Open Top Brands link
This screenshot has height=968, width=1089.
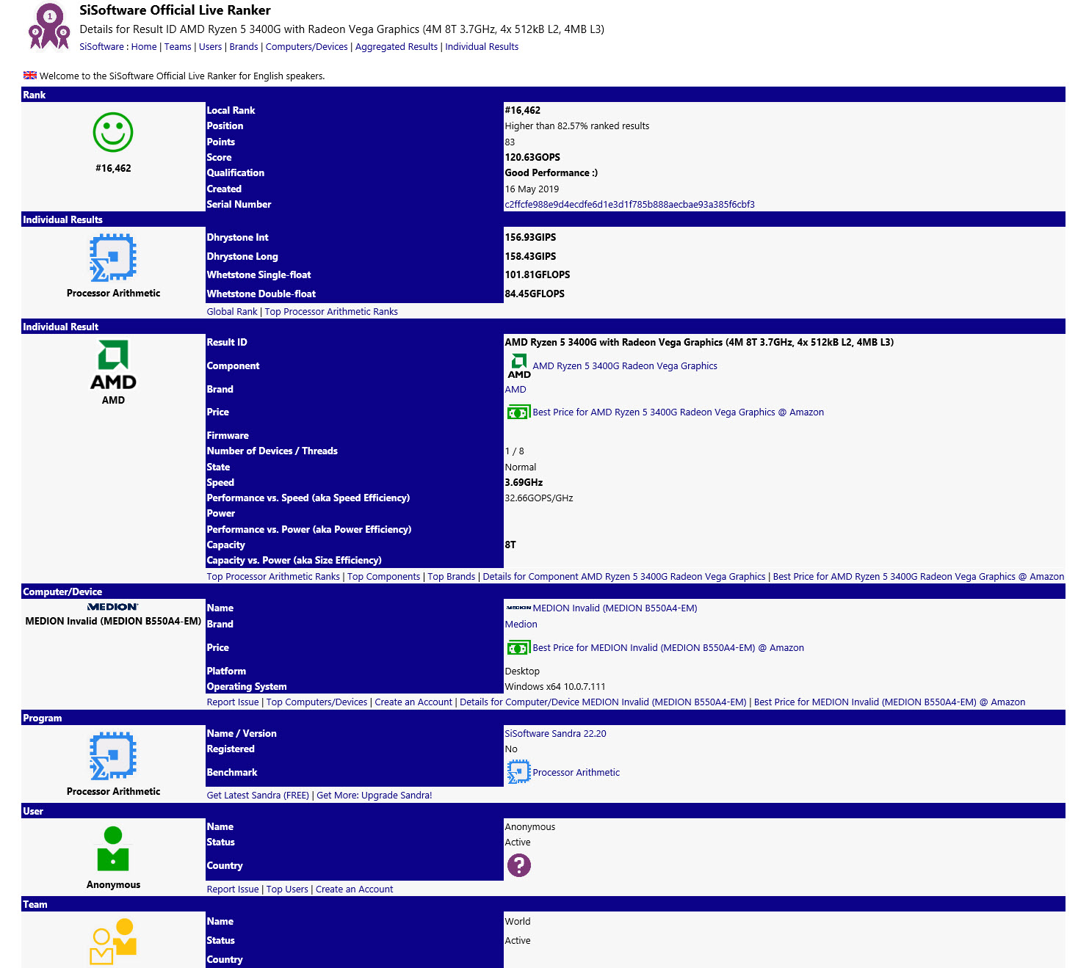tap(451, 577)
